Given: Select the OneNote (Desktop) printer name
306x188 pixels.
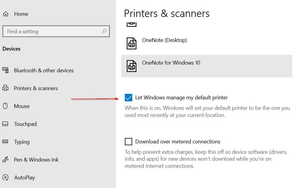Looking at the screenshot, I should (164, 40).
